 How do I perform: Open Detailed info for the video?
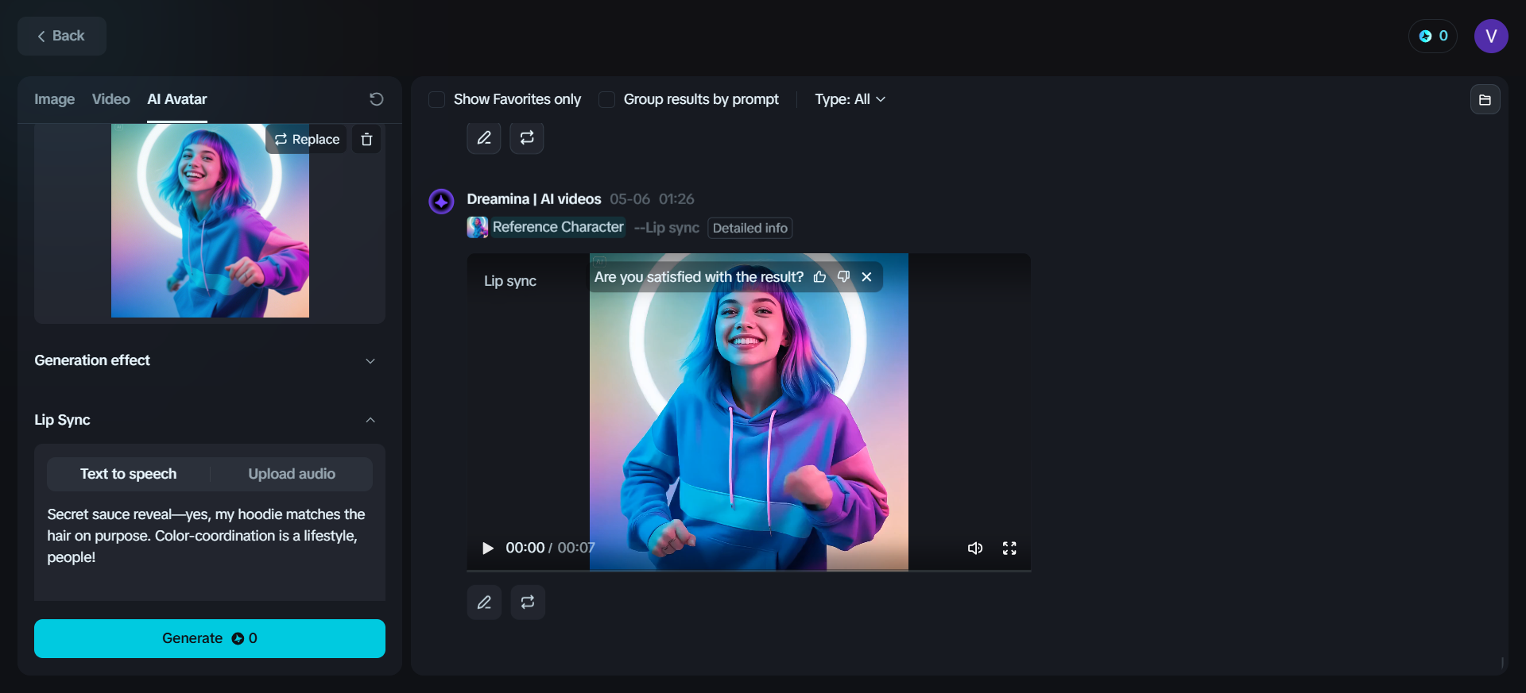(x=750, y=228)
